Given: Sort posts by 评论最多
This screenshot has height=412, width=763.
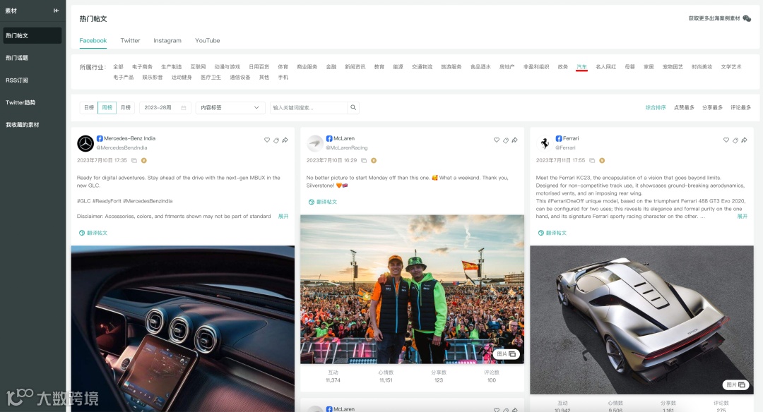Looking at the screenshot, I should point(740,107).
